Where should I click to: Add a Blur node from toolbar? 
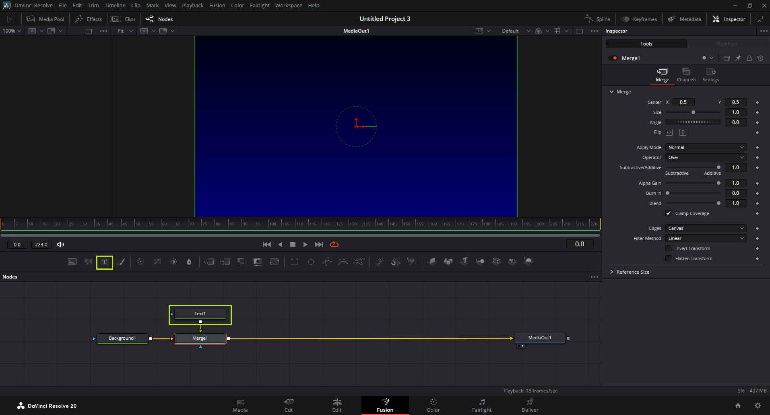[x=189, y=262]
